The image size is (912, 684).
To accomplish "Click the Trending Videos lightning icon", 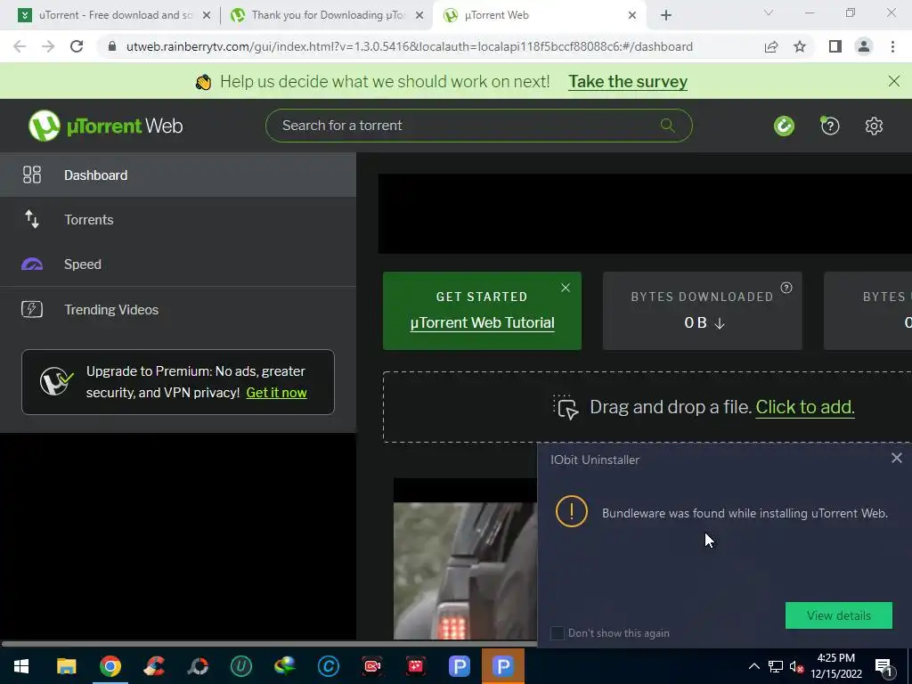I will point(32,309).
